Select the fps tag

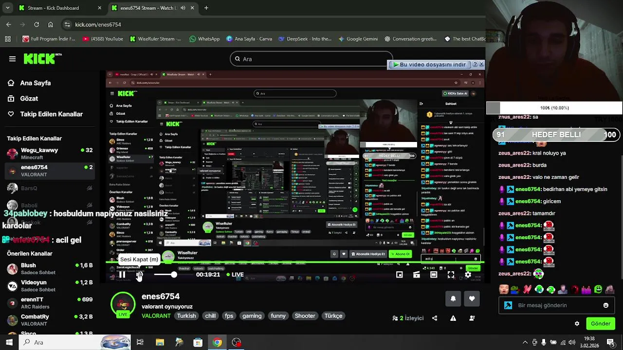(x=229, y=316)
